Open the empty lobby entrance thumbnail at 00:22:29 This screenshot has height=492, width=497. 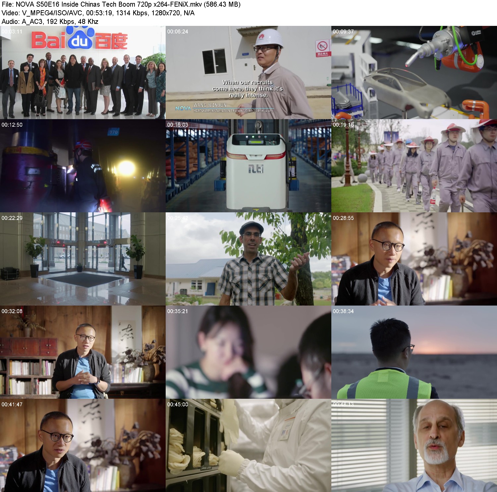click(83, 259)
